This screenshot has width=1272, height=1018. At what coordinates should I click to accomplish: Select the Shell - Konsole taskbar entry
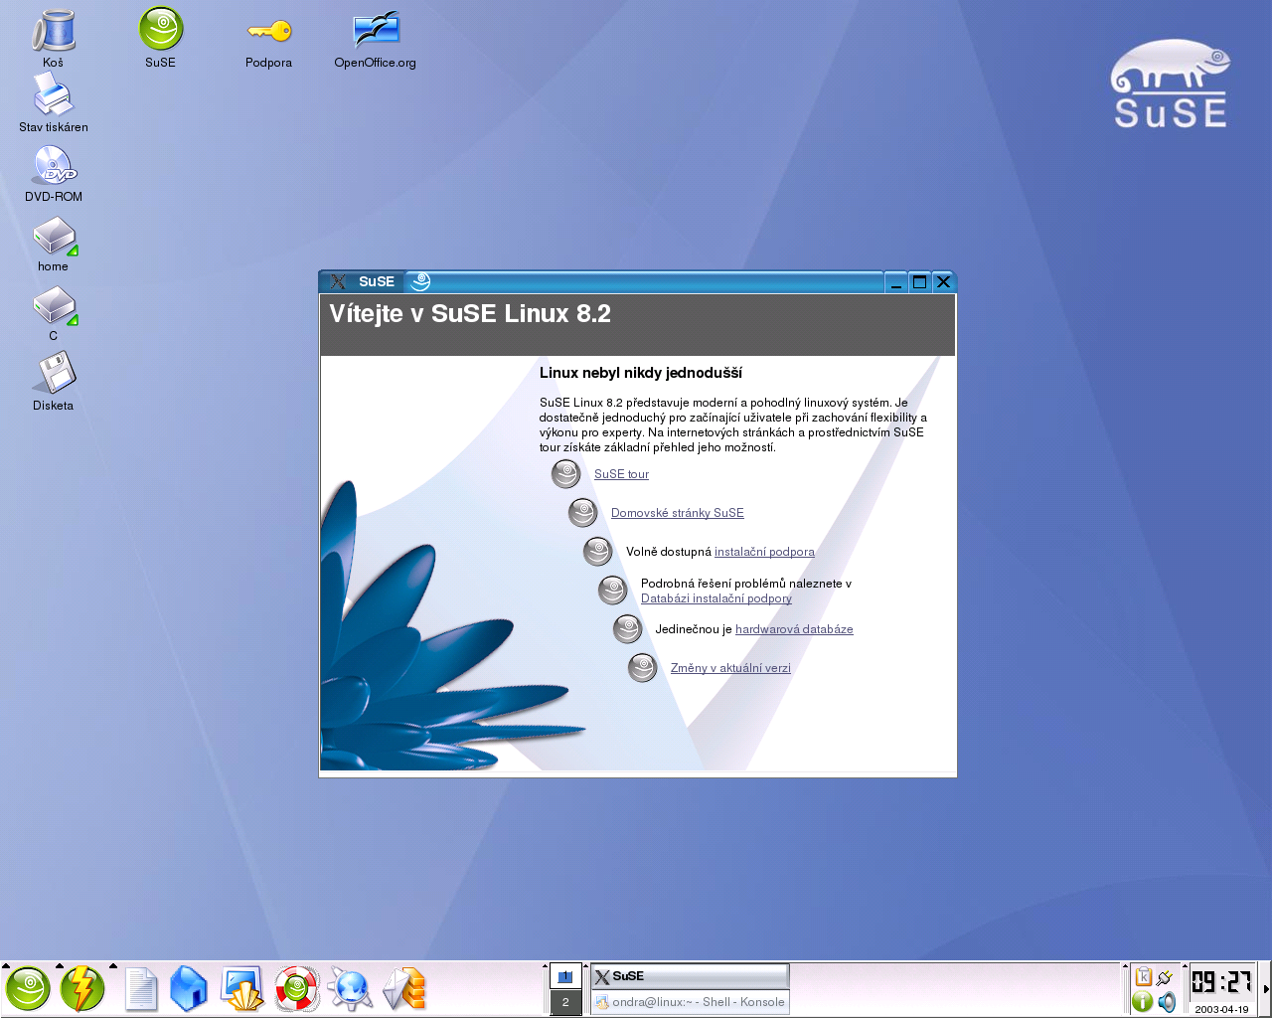691,1002
